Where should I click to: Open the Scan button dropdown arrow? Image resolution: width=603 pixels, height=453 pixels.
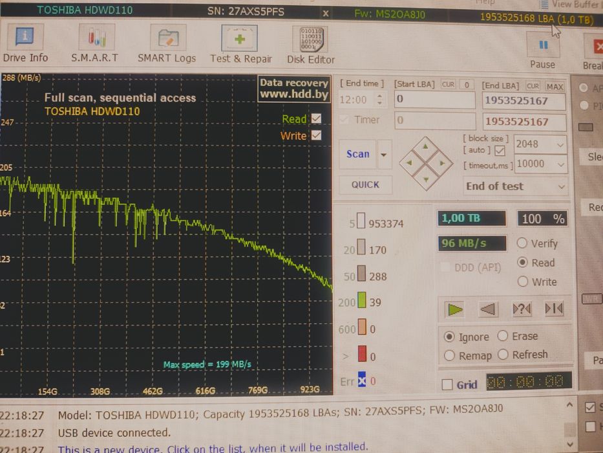(x=384, y=155)
